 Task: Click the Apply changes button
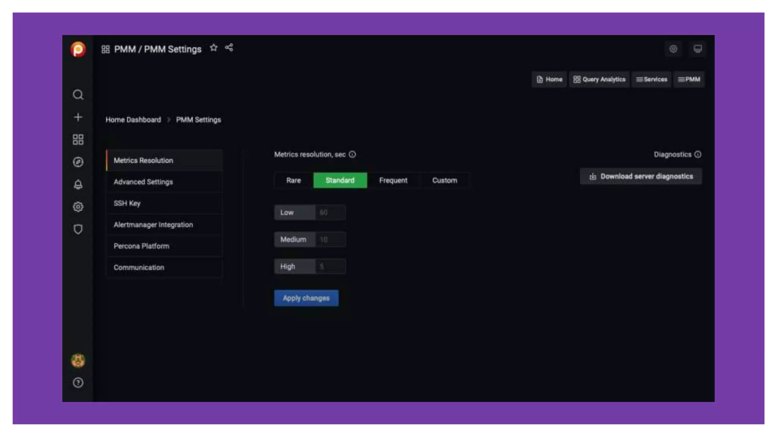click(306, 298)
